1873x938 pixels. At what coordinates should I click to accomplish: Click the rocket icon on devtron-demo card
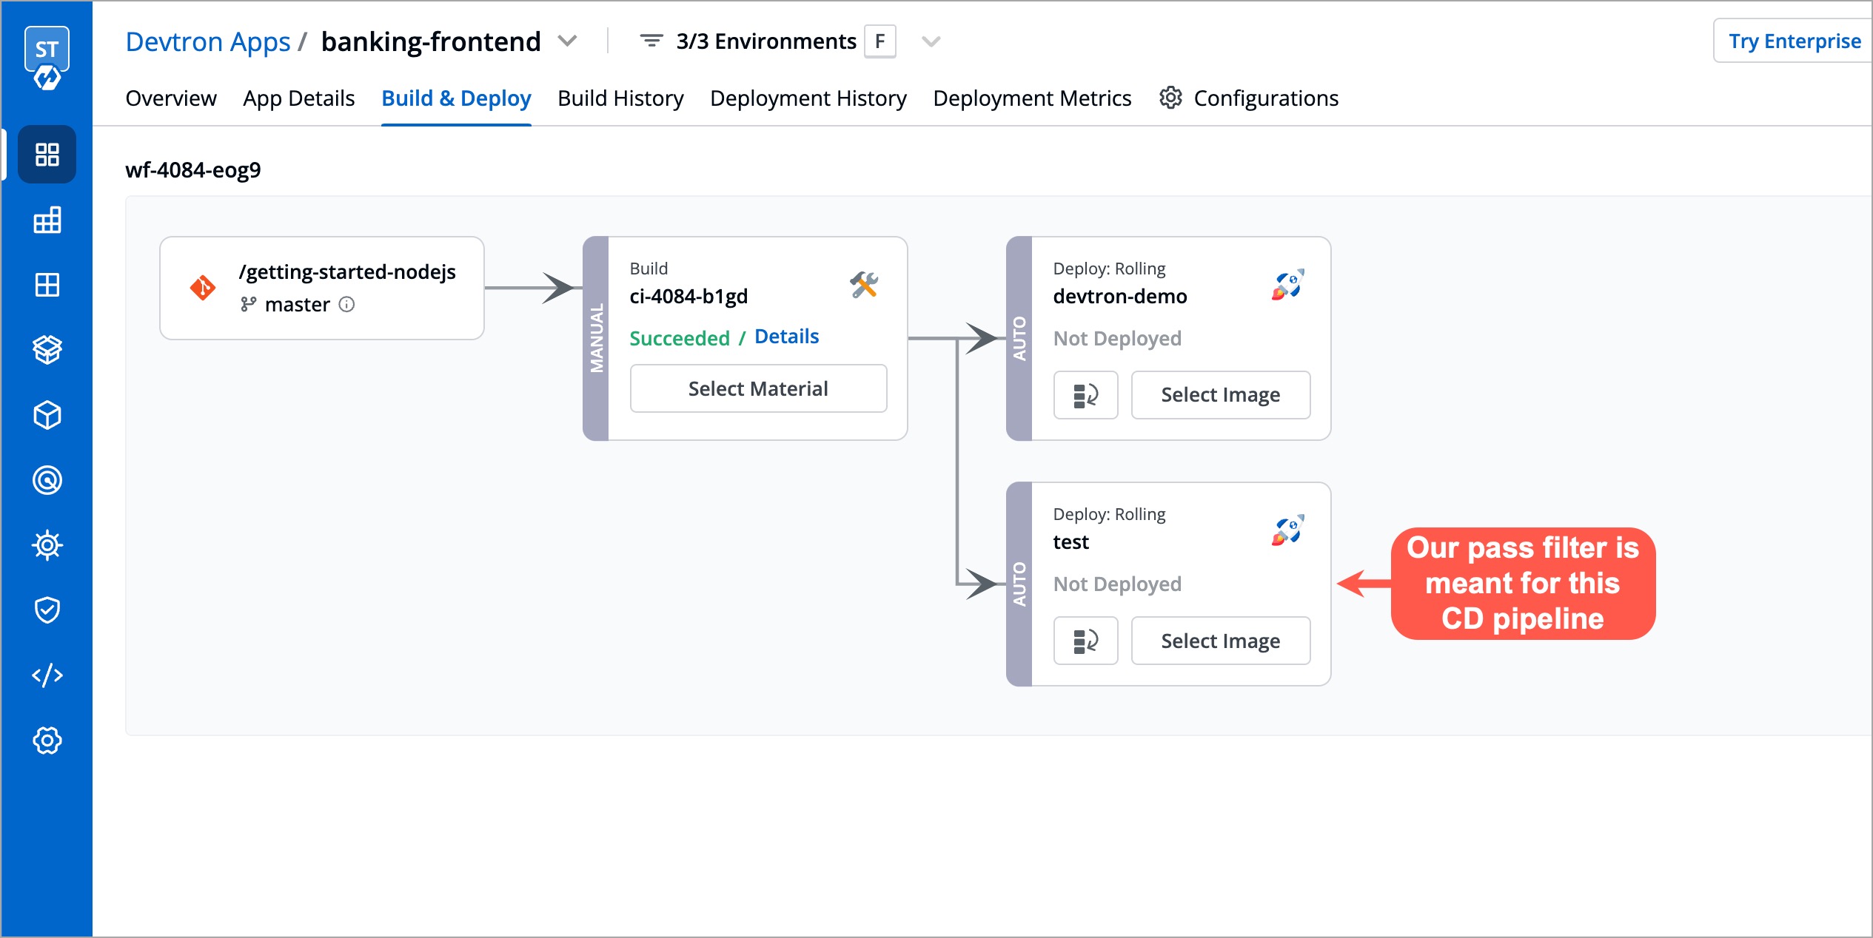coord(1288,284)
